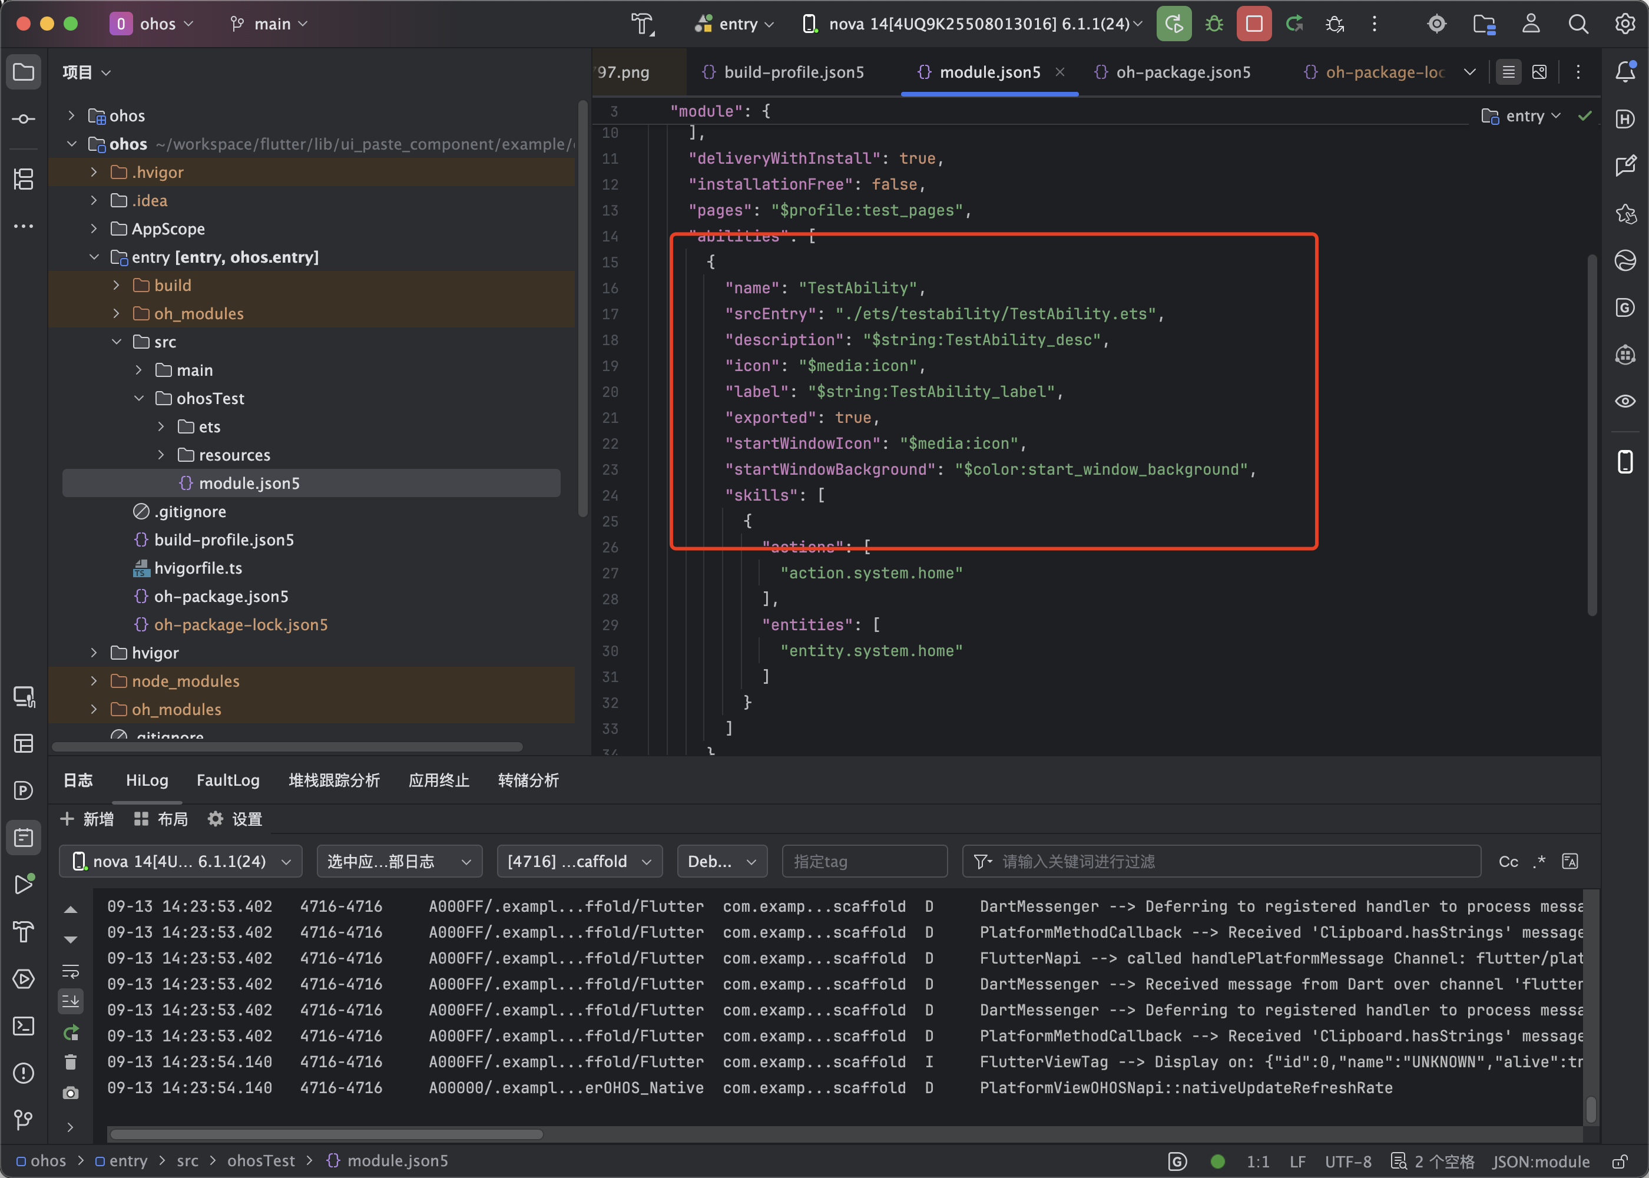Open the Device Manager sidebar icon
The image size is (1649, 1178).
[x=24, y=697]
